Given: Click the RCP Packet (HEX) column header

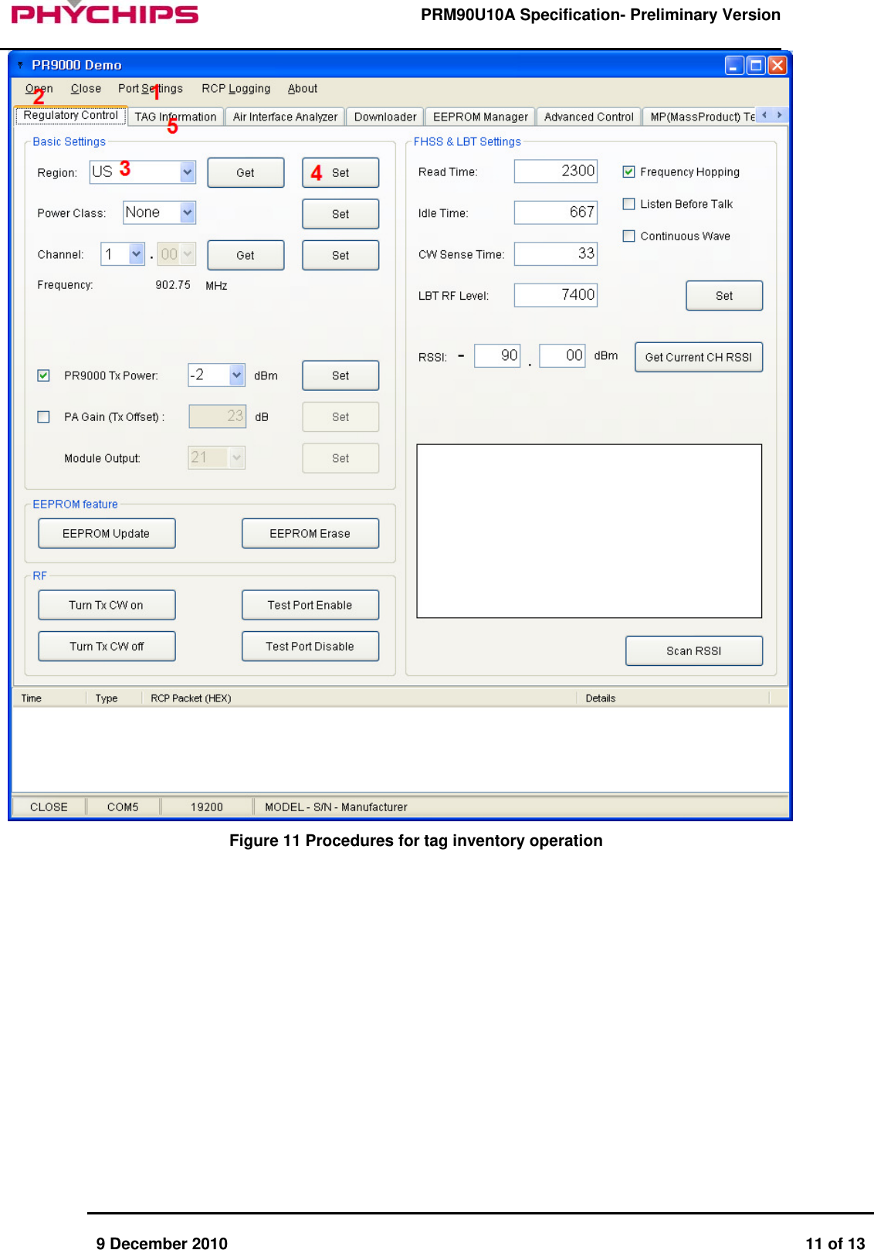Looking at the screenshot, I should [x=359, y=698].
